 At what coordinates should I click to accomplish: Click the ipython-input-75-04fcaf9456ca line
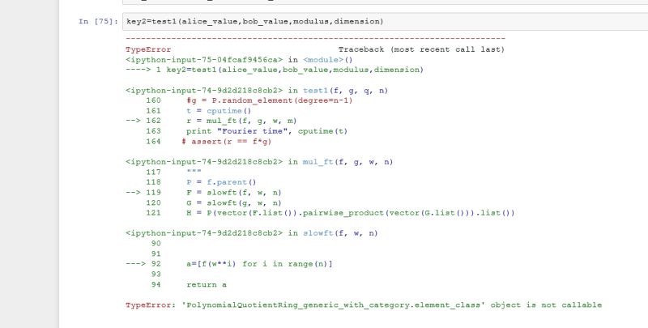(x=240, y=60)
